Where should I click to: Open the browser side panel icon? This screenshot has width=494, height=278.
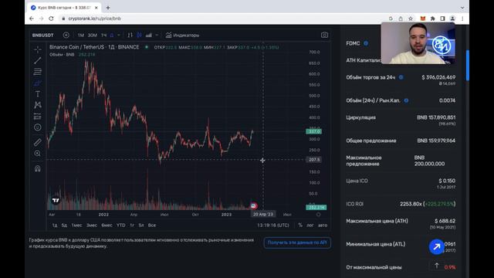(442, 19)
